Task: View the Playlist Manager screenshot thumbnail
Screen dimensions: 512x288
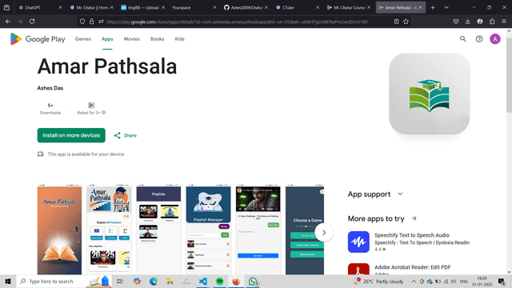Action: click(208, 229)
